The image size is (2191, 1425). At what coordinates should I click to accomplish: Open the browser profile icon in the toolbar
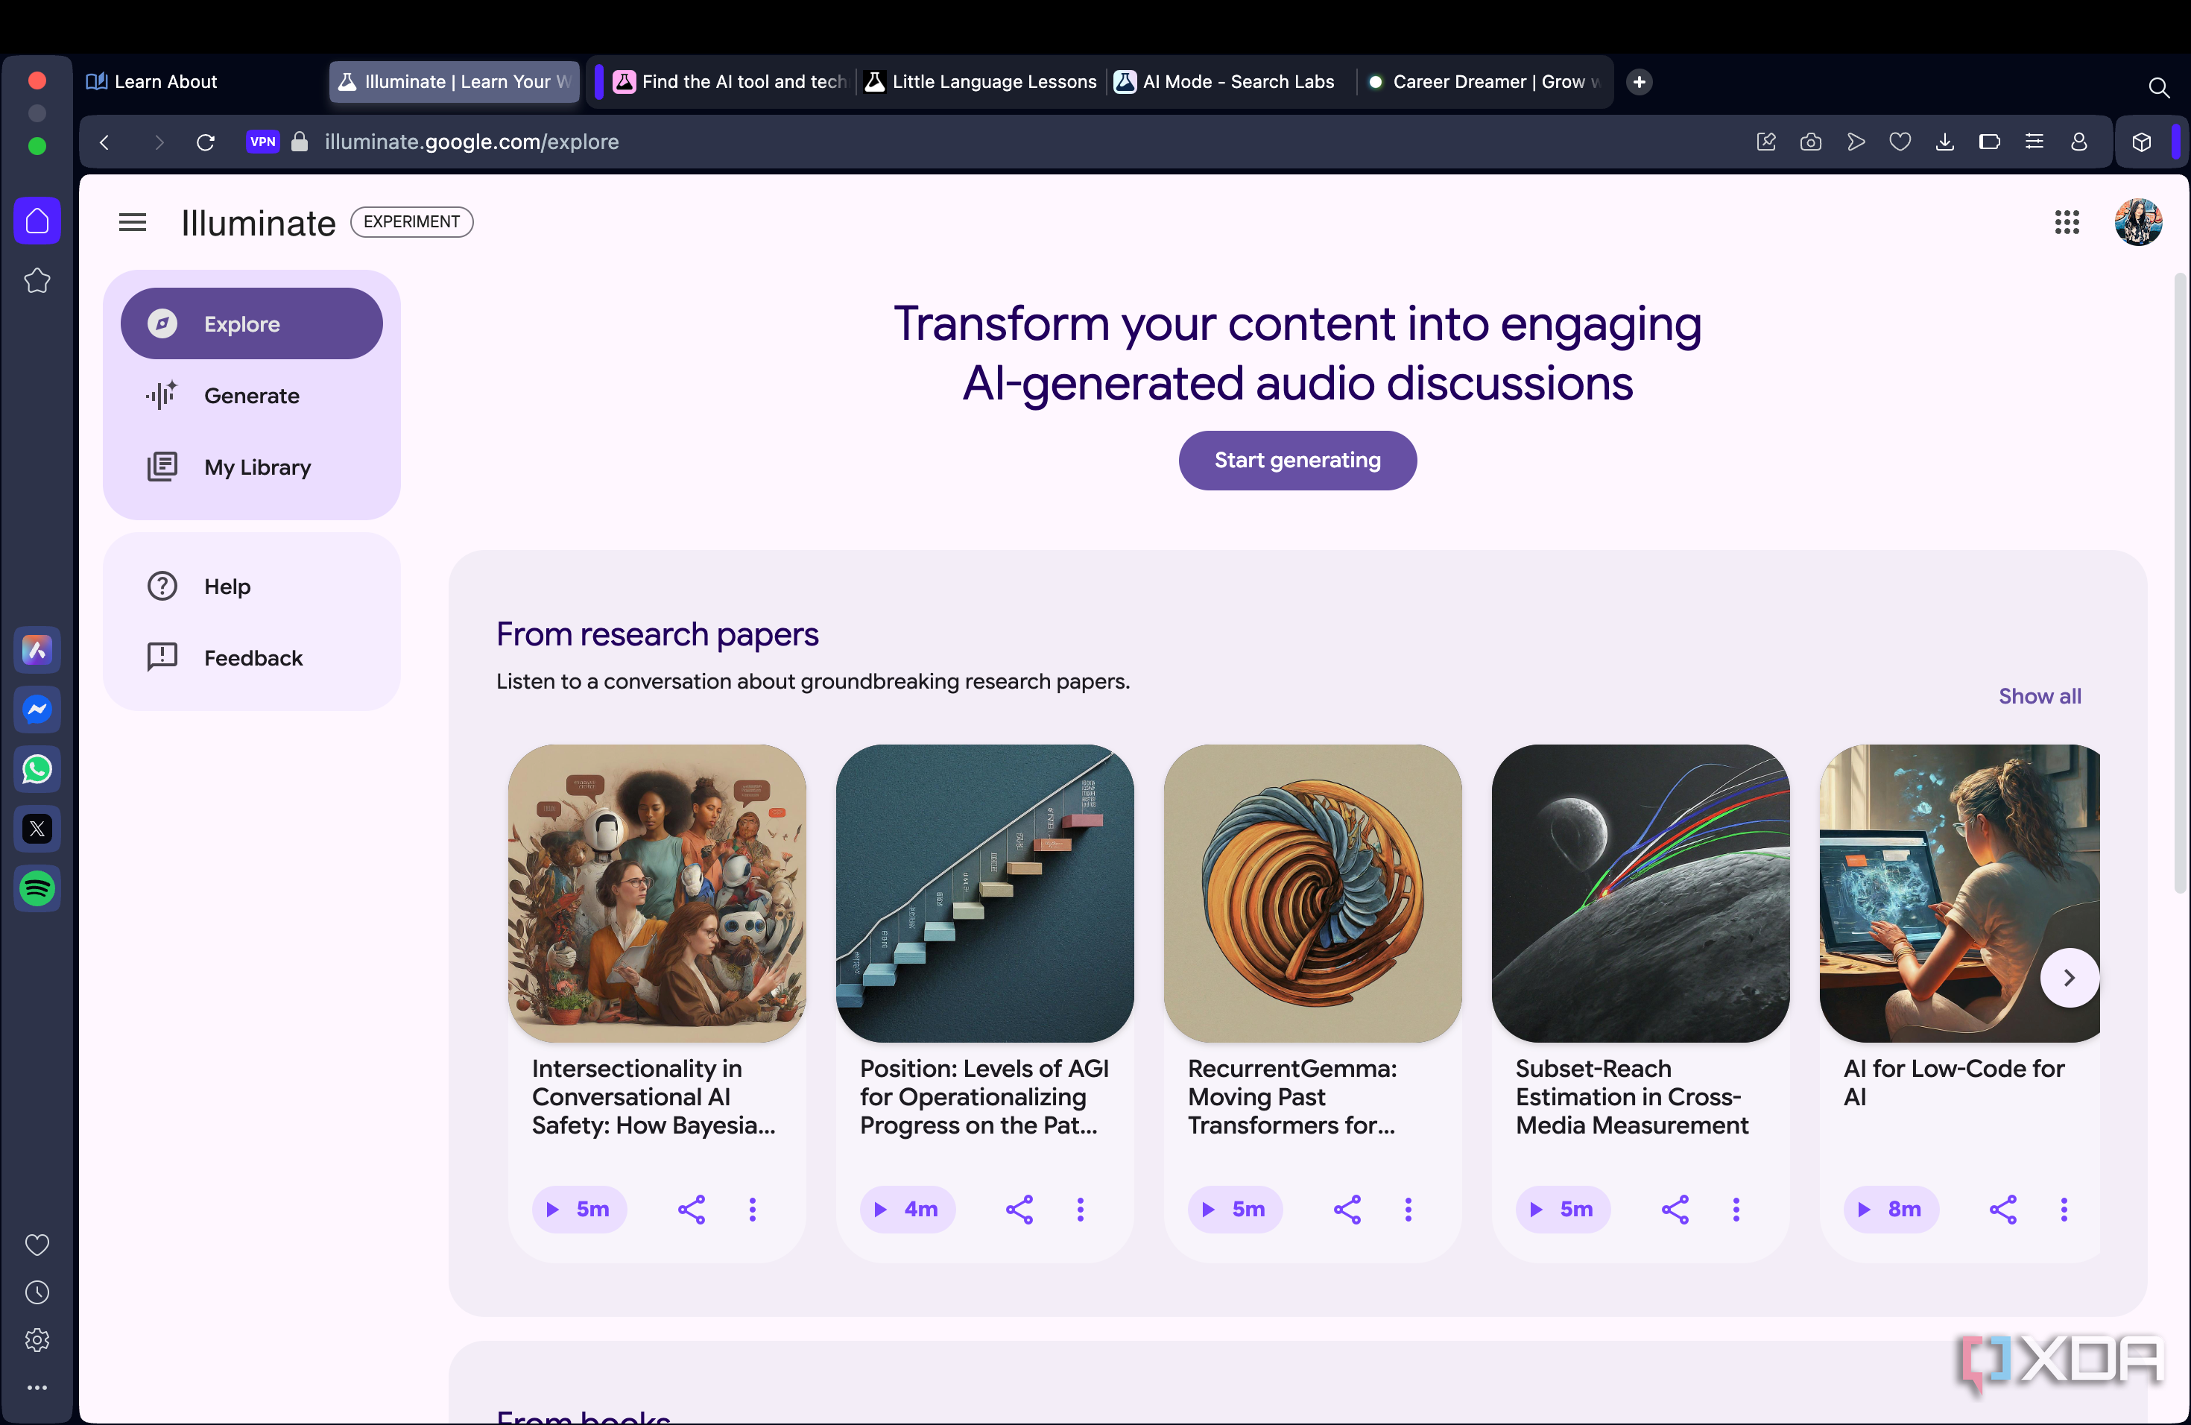2078,142
